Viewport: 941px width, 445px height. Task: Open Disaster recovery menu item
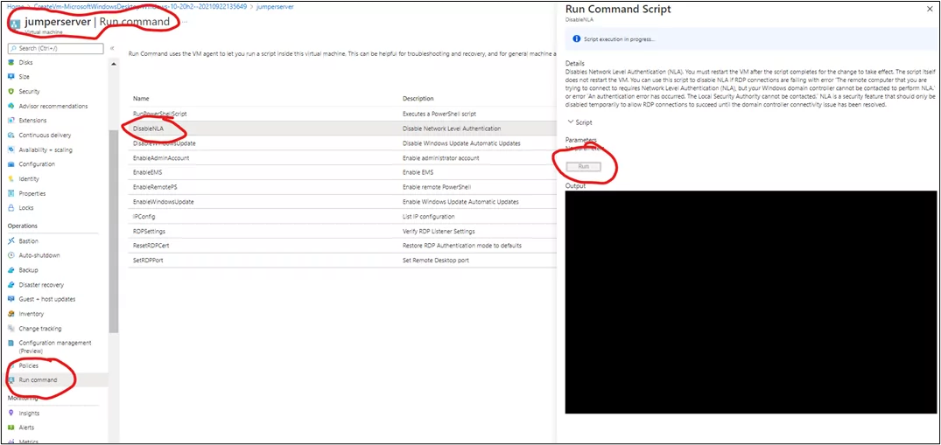[x=41, y=285]
